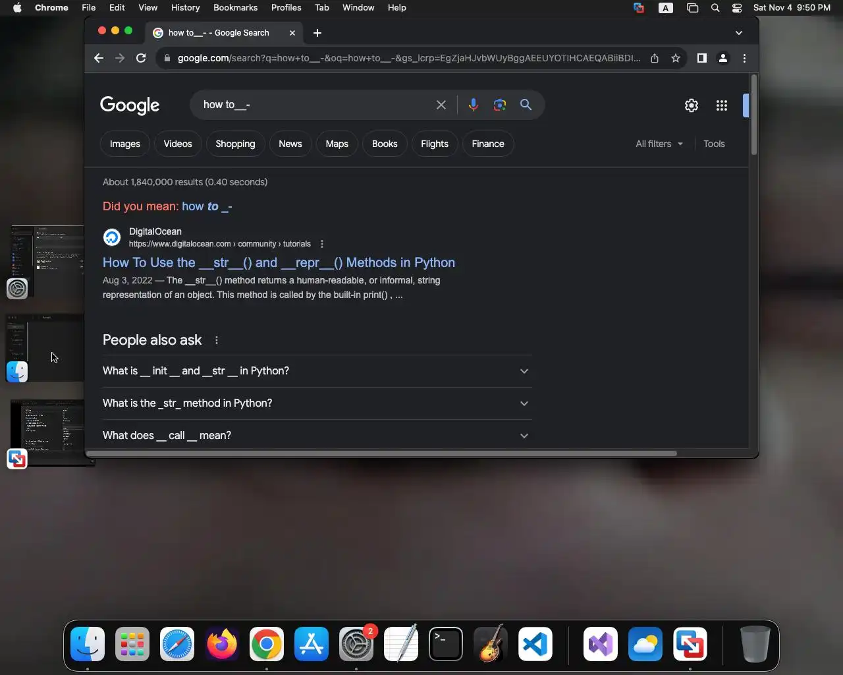Expand 'What is __init__ and __str__' question
843x675 pixels.
tap(317, 371)
